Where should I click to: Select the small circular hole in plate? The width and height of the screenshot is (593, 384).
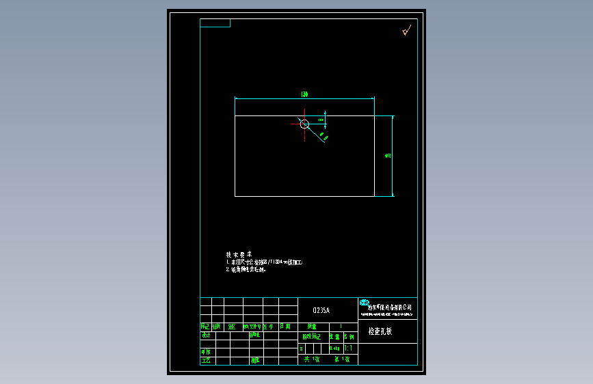click(x=304, y=124)
